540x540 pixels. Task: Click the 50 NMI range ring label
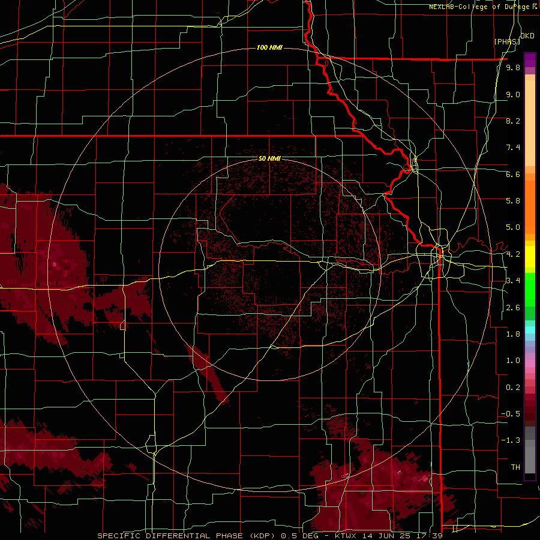point(269,159)
